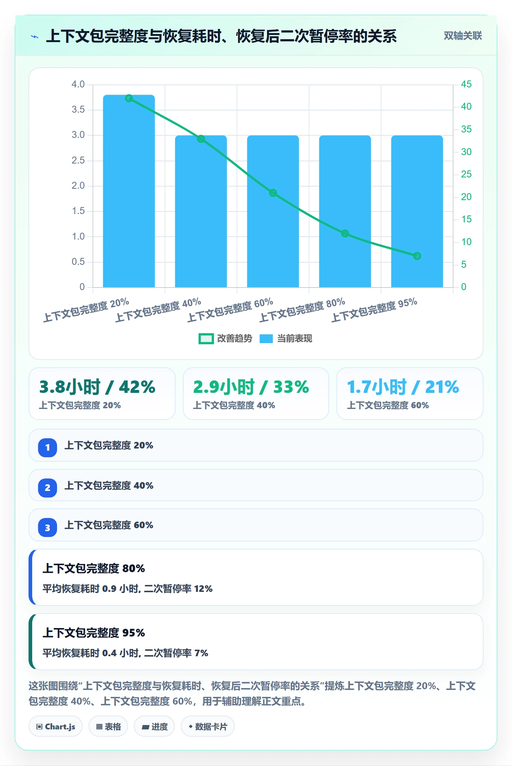Open the 1.7小时 / 21% data card
Screen dimensions: 512x766
tap(410, 394)
